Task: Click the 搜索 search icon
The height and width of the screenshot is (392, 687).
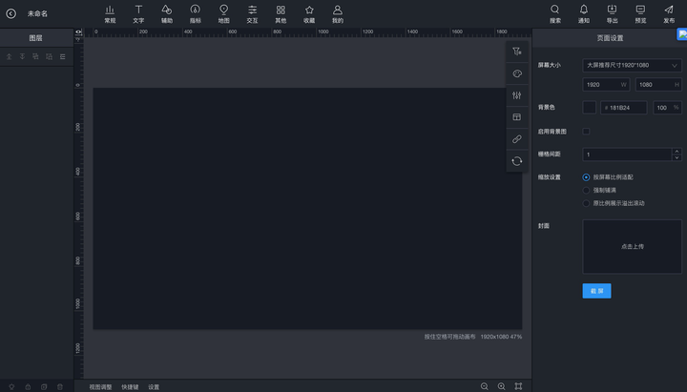Action: (x=555, y=14)
